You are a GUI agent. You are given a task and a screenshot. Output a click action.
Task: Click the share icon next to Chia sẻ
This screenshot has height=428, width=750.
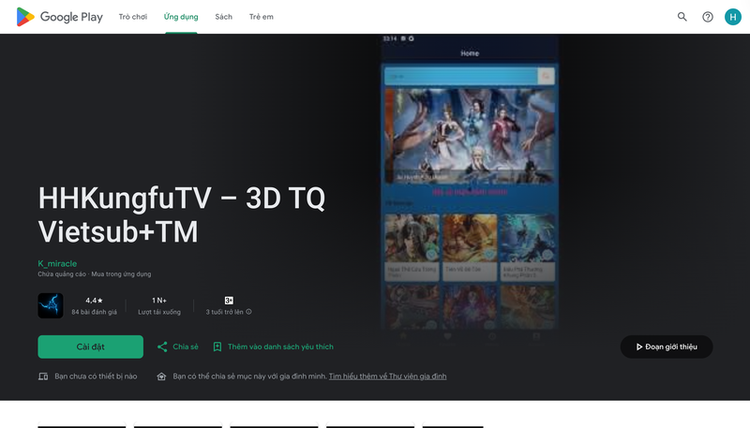(162, 347)
